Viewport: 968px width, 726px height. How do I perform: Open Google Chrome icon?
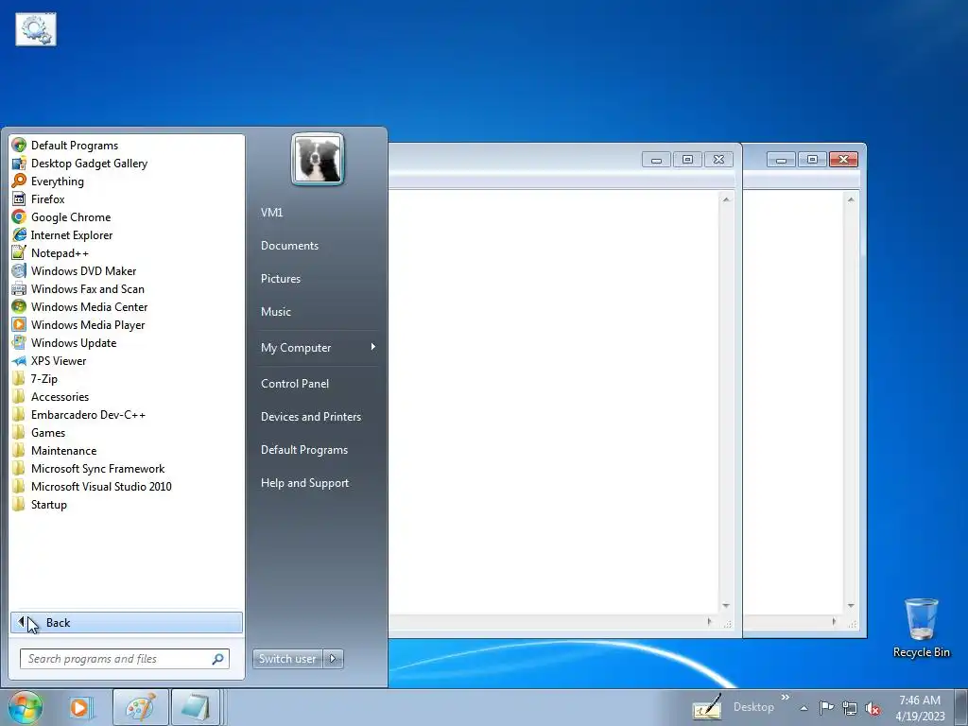[19, 216]
